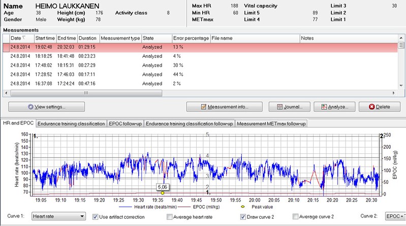
Task: Select the measurement starting at 18:18:25
Action: coord(45,56)
